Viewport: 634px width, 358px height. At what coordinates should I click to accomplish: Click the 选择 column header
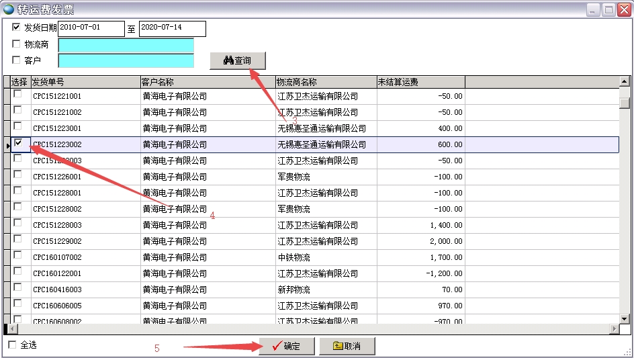tap(21, 82)
